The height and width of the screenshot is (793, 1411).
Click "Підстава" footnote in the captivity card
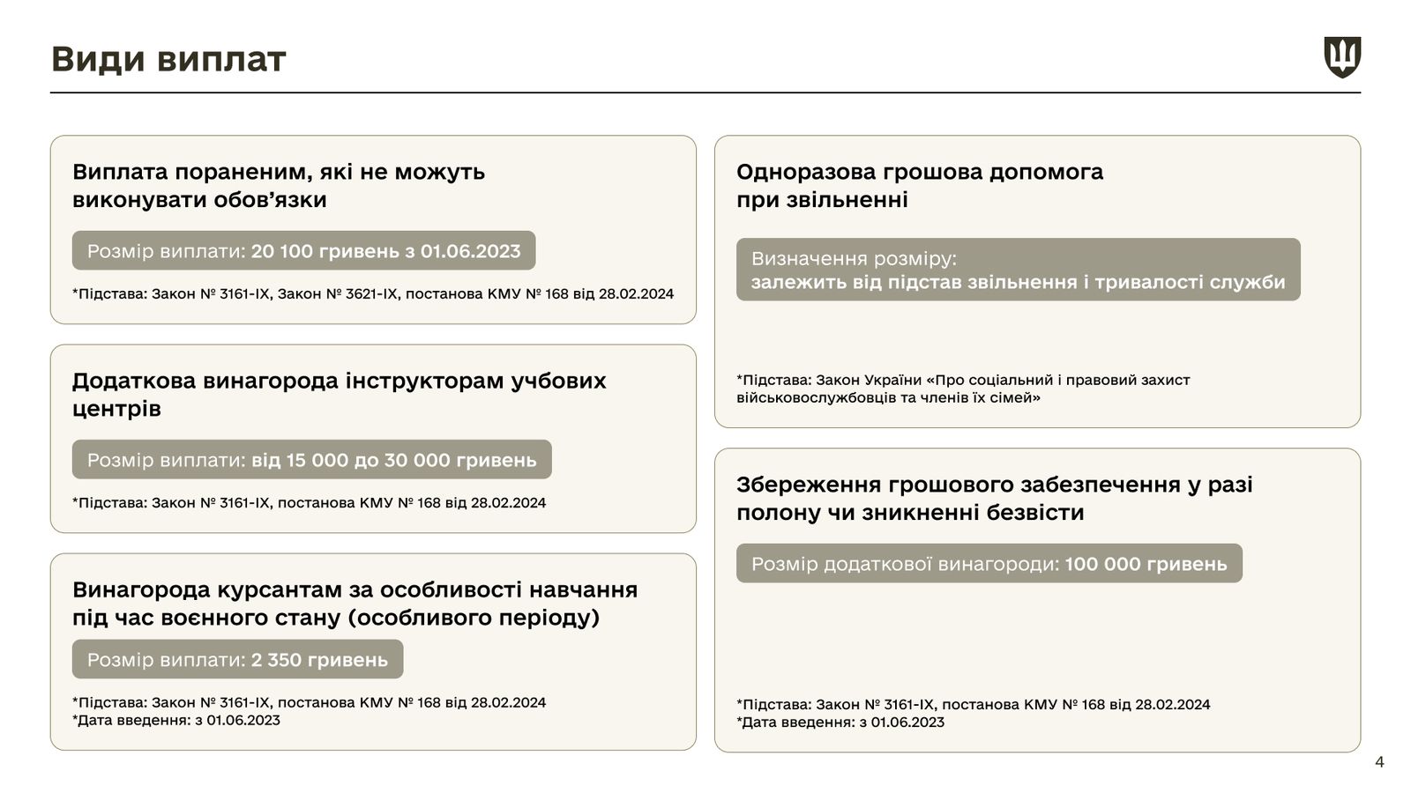point(973,704)
